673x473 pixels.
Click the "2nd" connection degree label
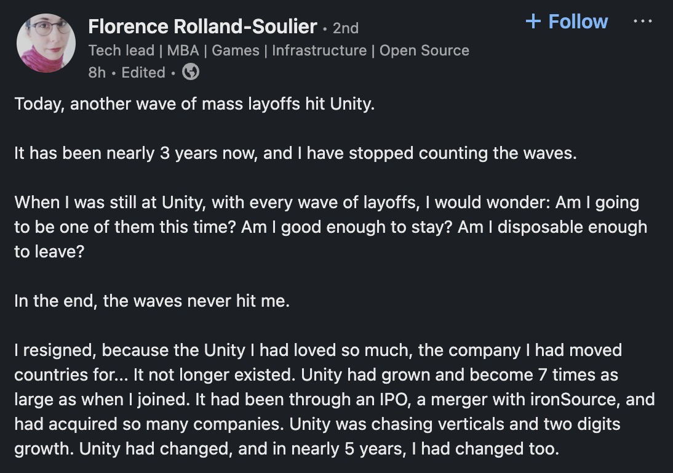[345, 28]
